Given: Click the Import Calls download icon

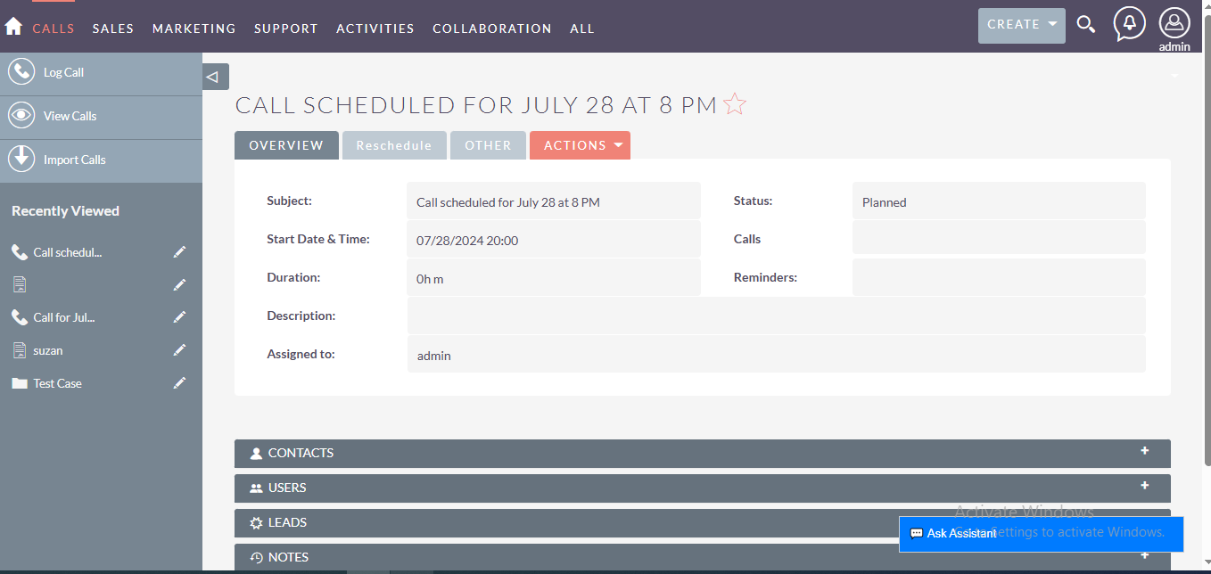Looking at the screenshot, I should [x=21, y=160].
